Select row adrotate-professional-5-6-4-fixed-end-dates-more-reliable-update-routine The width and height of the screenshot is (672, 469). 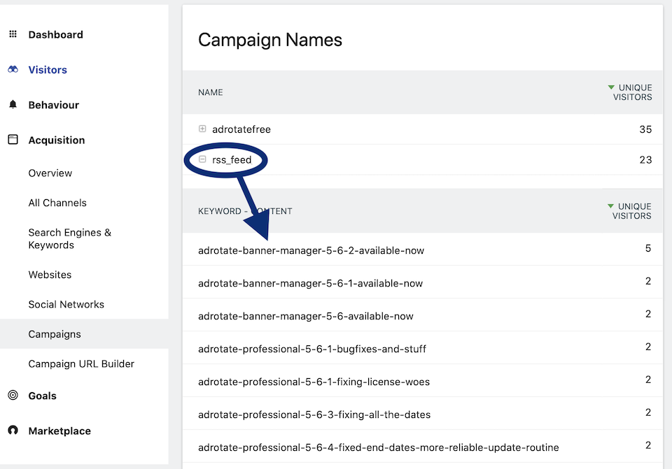[423, 446]
